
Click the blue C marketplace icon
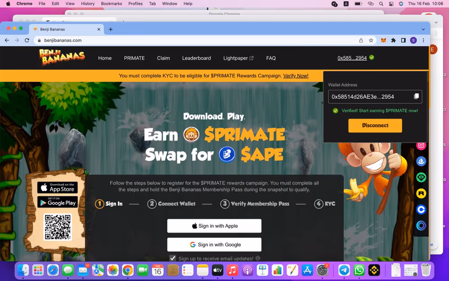[x=421, y=210]
